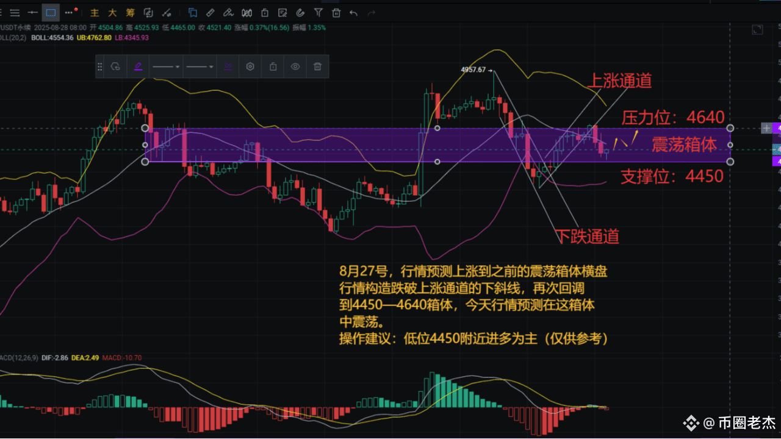Click the 4957.67 high price label

tap(473, 70)
